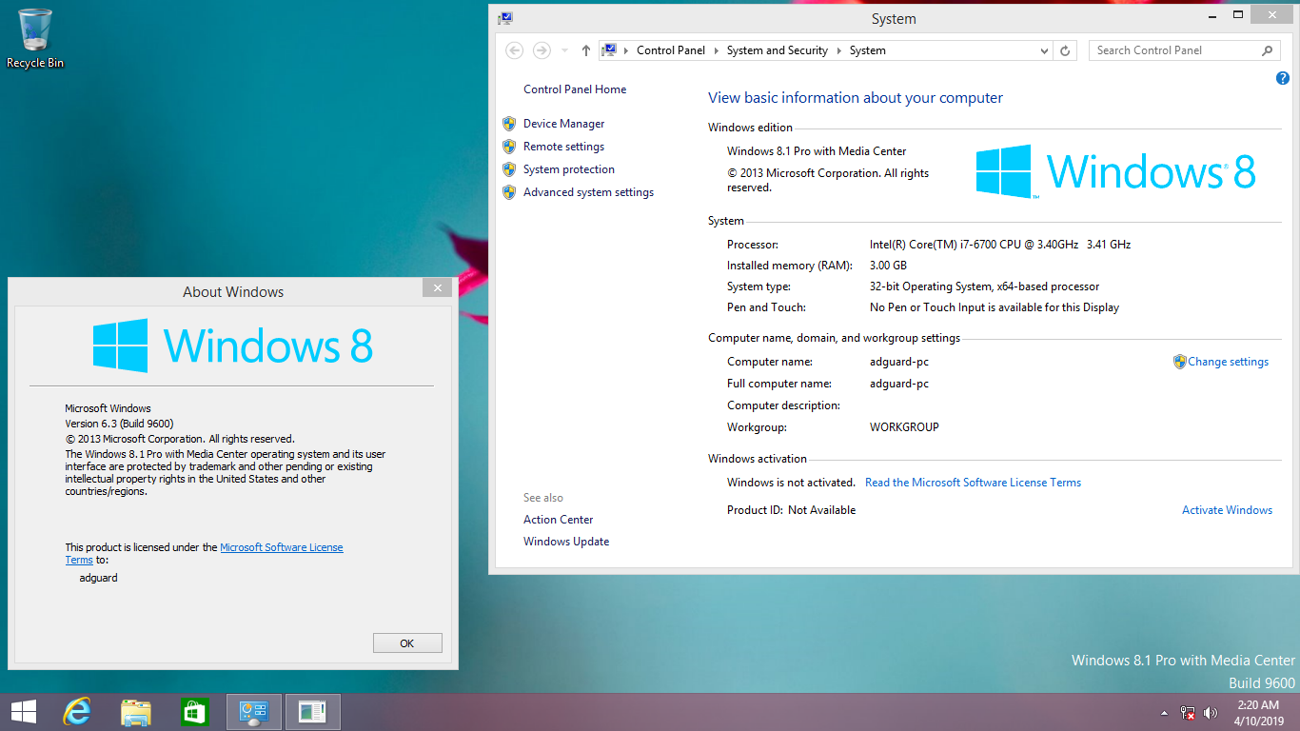Viewport: 1300px width, 731px height.
Task: Expand the chevron after System and Security
Action: pyautogui.click(x=838, y=50)
